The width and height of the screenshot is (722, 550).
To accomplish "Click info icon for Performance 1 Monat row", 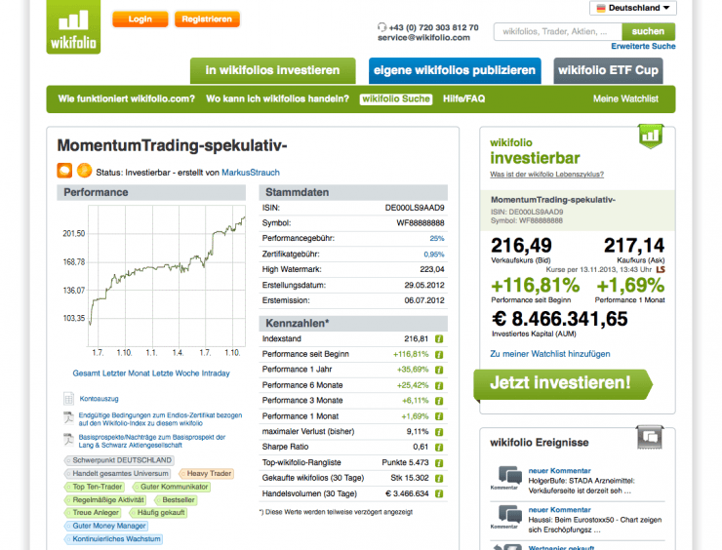I will tap(439, 416).
